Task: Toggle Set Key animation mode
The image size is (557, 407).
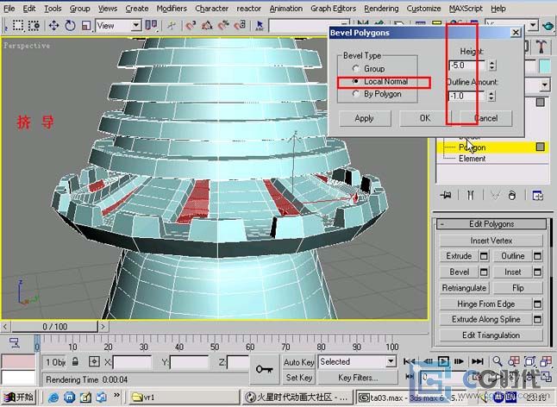Action: tap(298, 378)
